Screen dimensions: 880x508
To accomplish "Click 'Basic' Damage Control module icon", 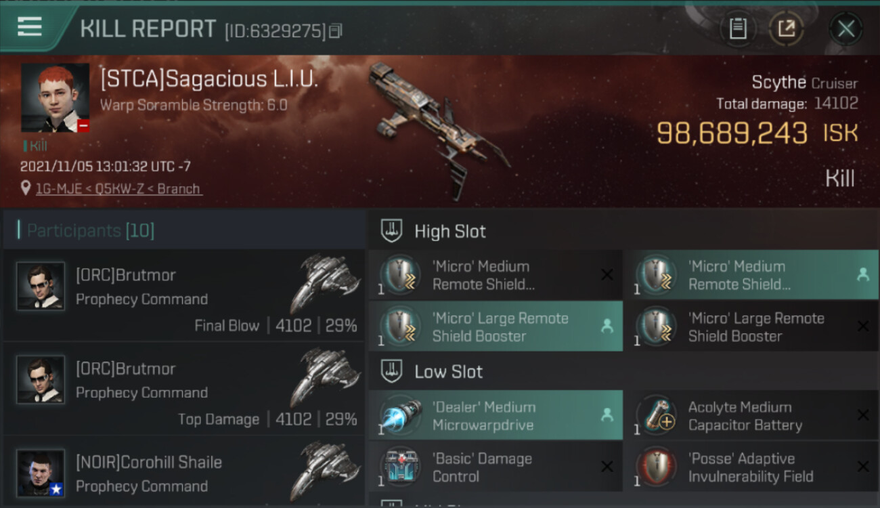I will coord(401,467).
